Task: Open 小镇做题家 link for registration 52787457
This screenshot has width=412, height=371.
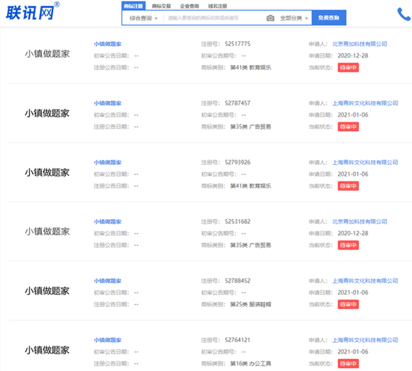Action: coord(108,103)
